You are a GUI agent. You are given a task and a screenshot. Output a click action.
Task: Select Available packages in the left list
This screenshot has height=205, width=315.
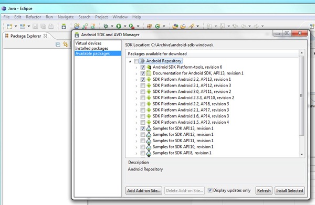[98, 53]
